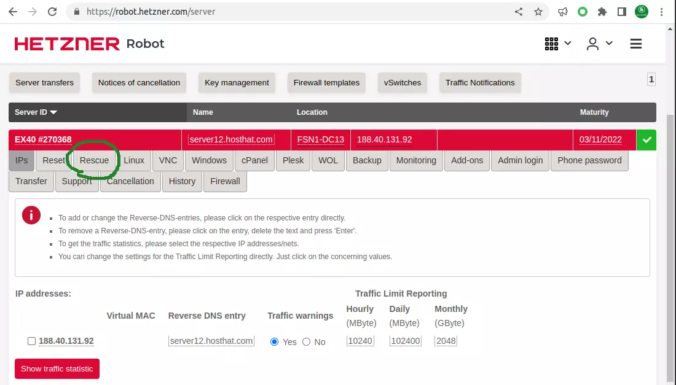The width and height of the screenshot is (676, 385).
Task: Click the green checkmark server status icon
Action: (647, 140)
